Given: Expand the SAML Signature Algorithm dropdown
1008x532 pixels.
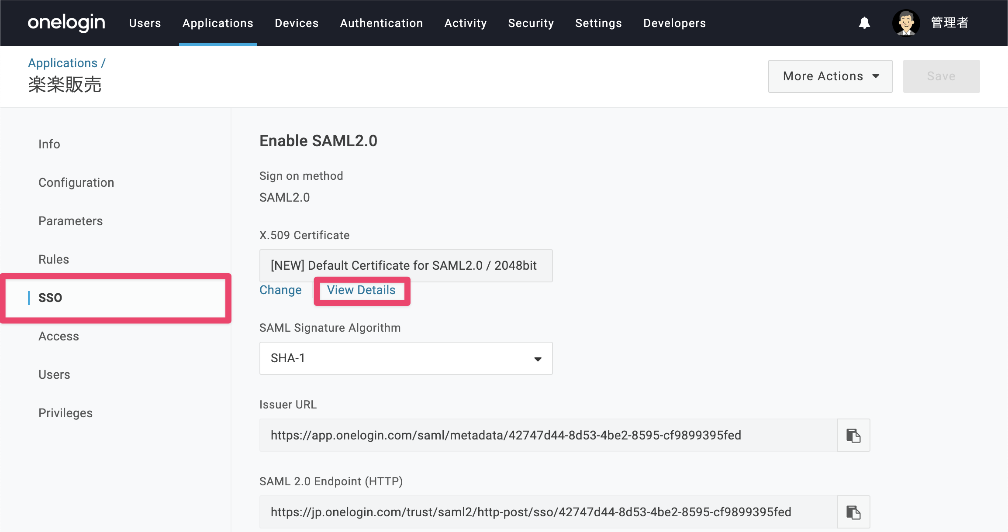Looking at the screenshot, I should tap(406, 358).
